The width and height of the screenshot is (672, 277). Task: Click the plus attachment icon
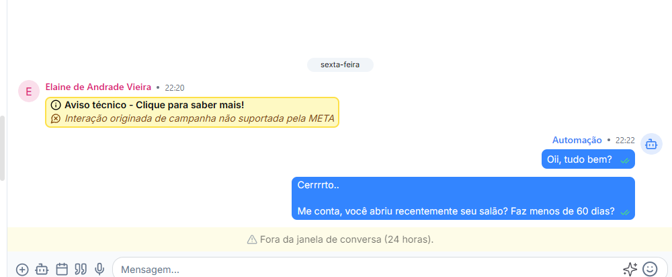22,270
